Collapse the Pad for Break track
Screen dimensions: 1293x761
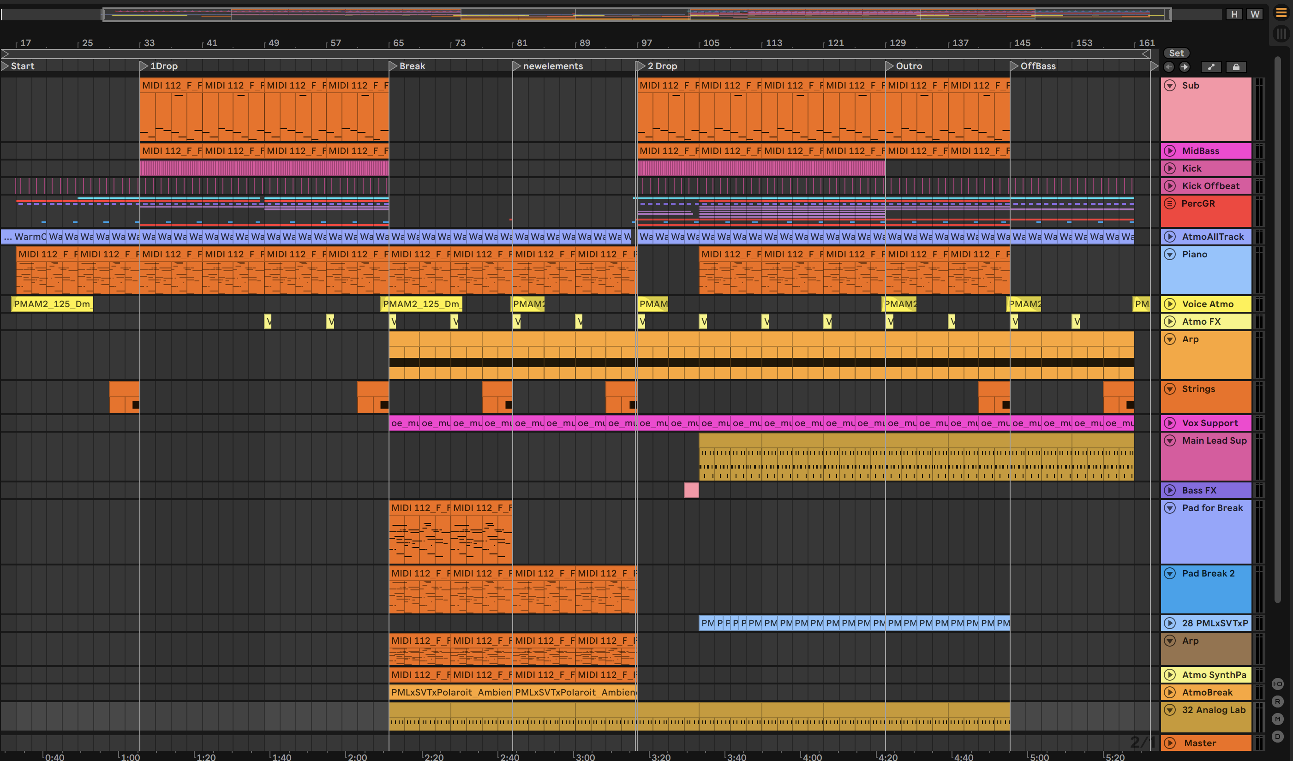(1169, 508)
